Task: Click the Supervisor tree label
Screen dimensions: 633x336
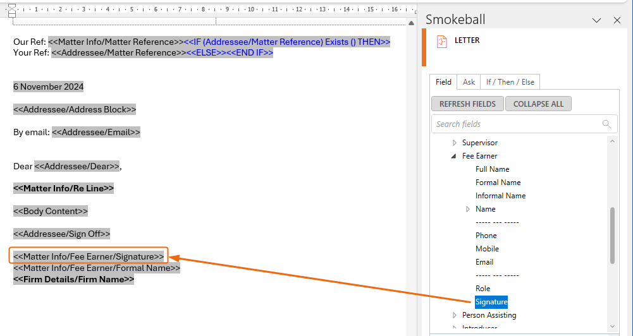Action: pyautogui.click(x=479, y=143)
